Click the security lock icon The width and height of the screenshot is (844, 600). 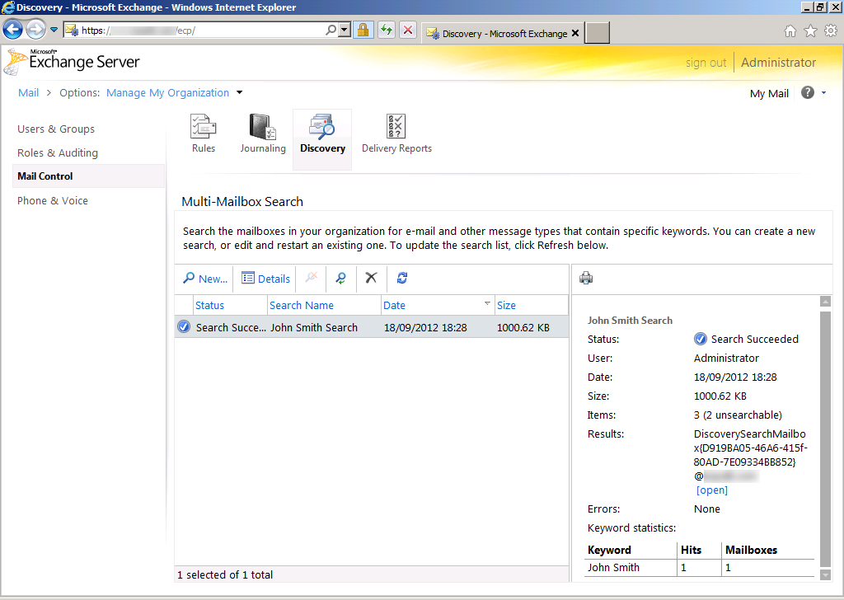(x=363, y=30)
